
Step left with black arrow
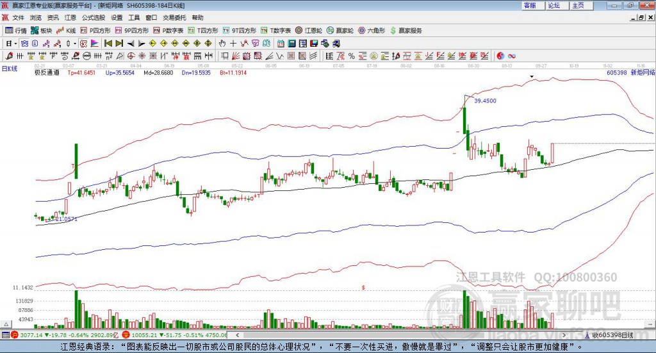tap(131, 44)
